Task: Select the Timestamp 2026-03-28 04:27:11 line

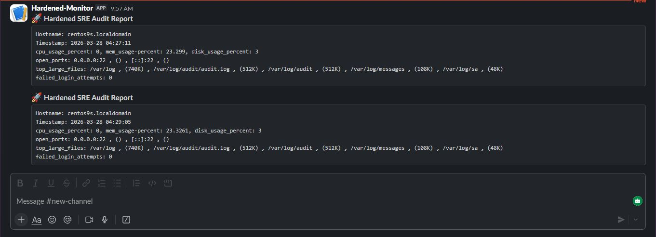Action: pos(83,43)
